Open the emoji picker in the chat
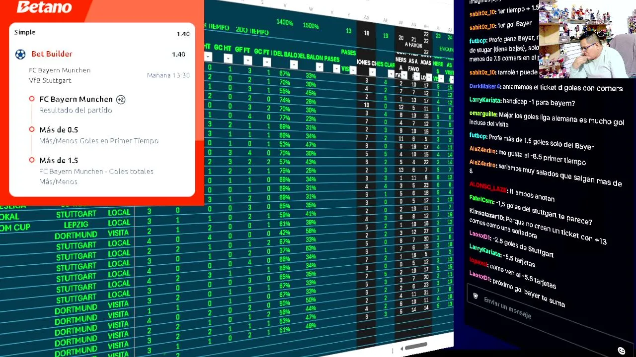Screen dimensions: 636x357 click(621, 351)
